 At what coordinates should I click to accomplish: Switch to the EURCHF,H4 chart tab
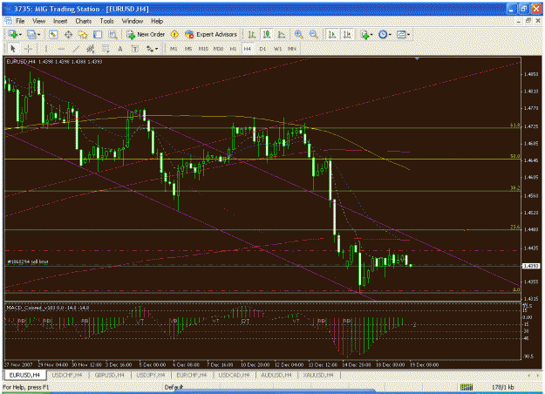tap(192, 375)
